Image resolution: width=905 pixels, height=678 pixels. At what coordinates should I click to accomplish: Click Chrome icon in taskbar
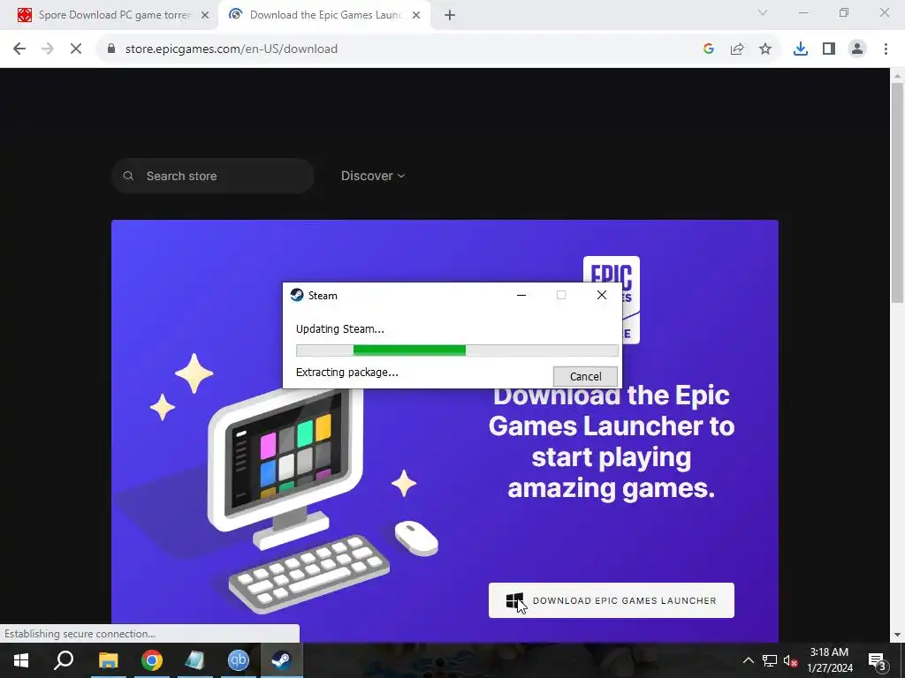[152, 660]
